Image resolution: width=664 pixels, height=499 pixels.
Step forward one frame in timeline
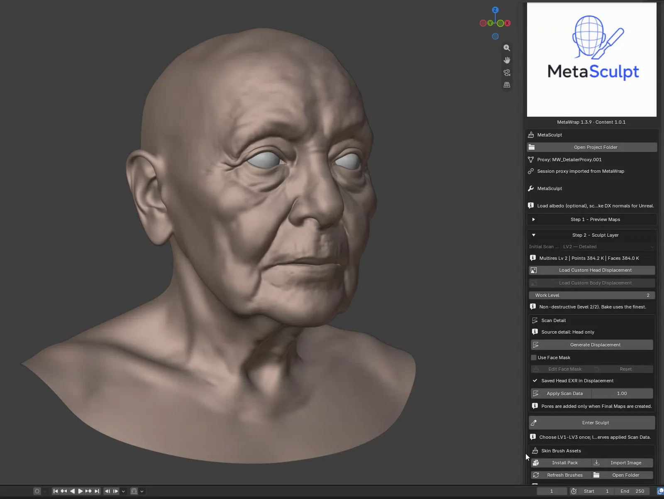pyautogui.click(x=115, y=491)
